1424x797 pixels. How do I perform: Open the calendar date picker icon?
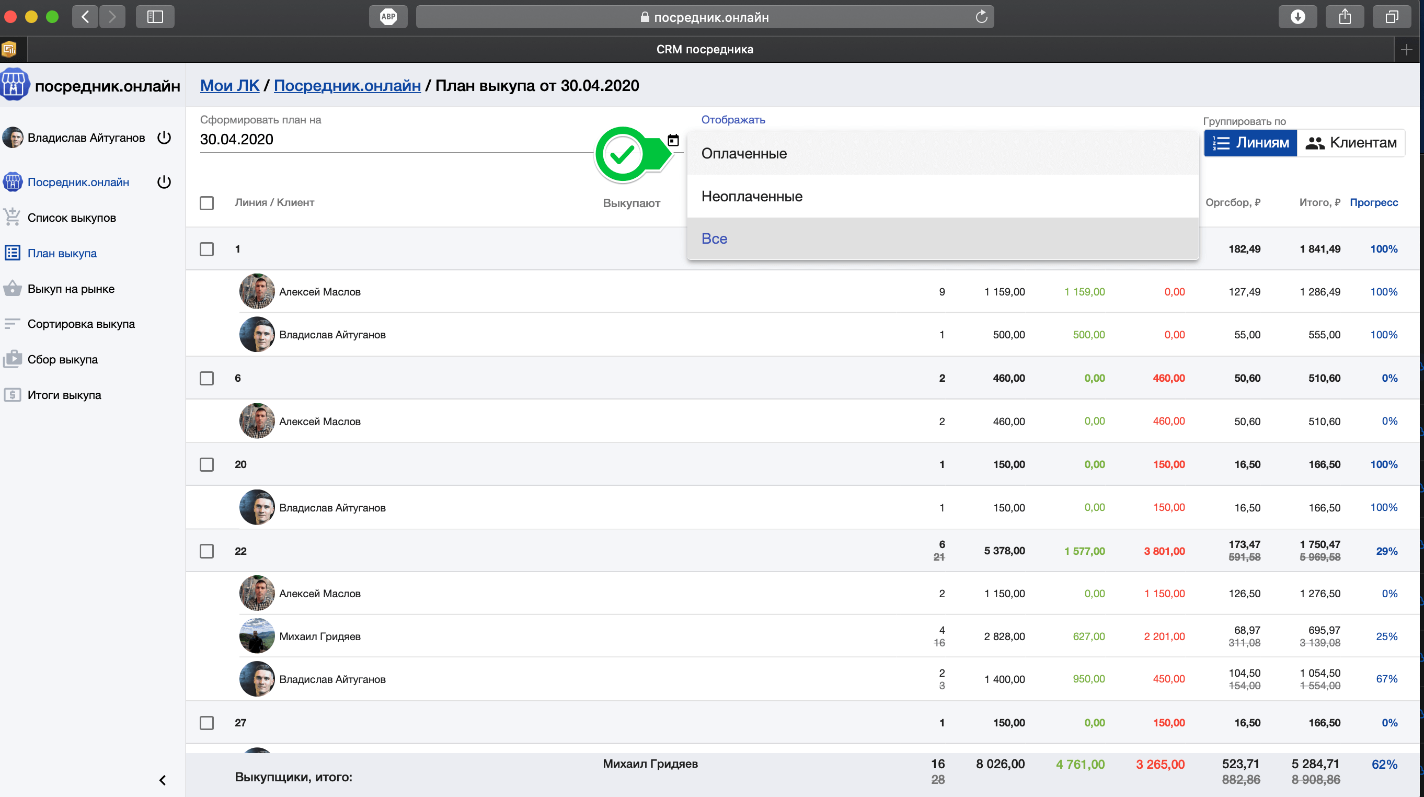coord(673,140)
